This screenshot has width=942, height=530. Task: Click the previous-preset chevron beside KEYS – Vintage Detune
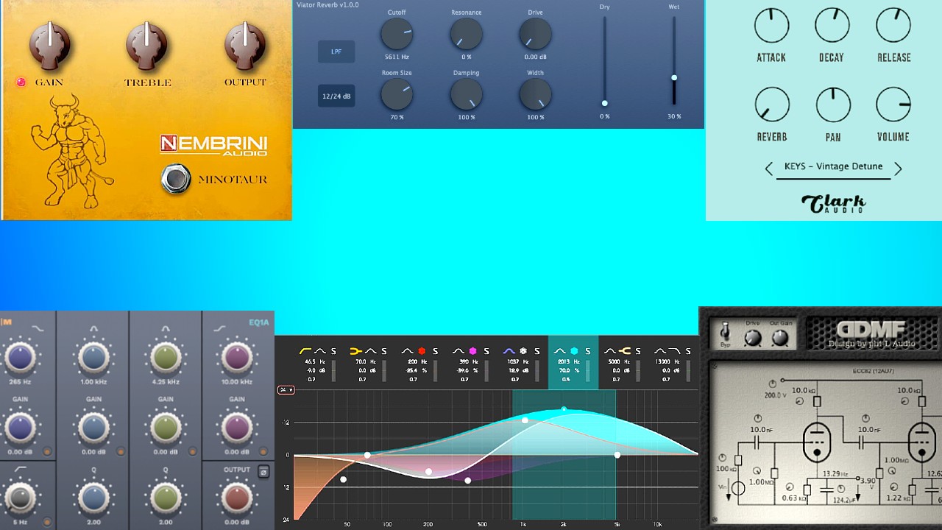(771, 169)
